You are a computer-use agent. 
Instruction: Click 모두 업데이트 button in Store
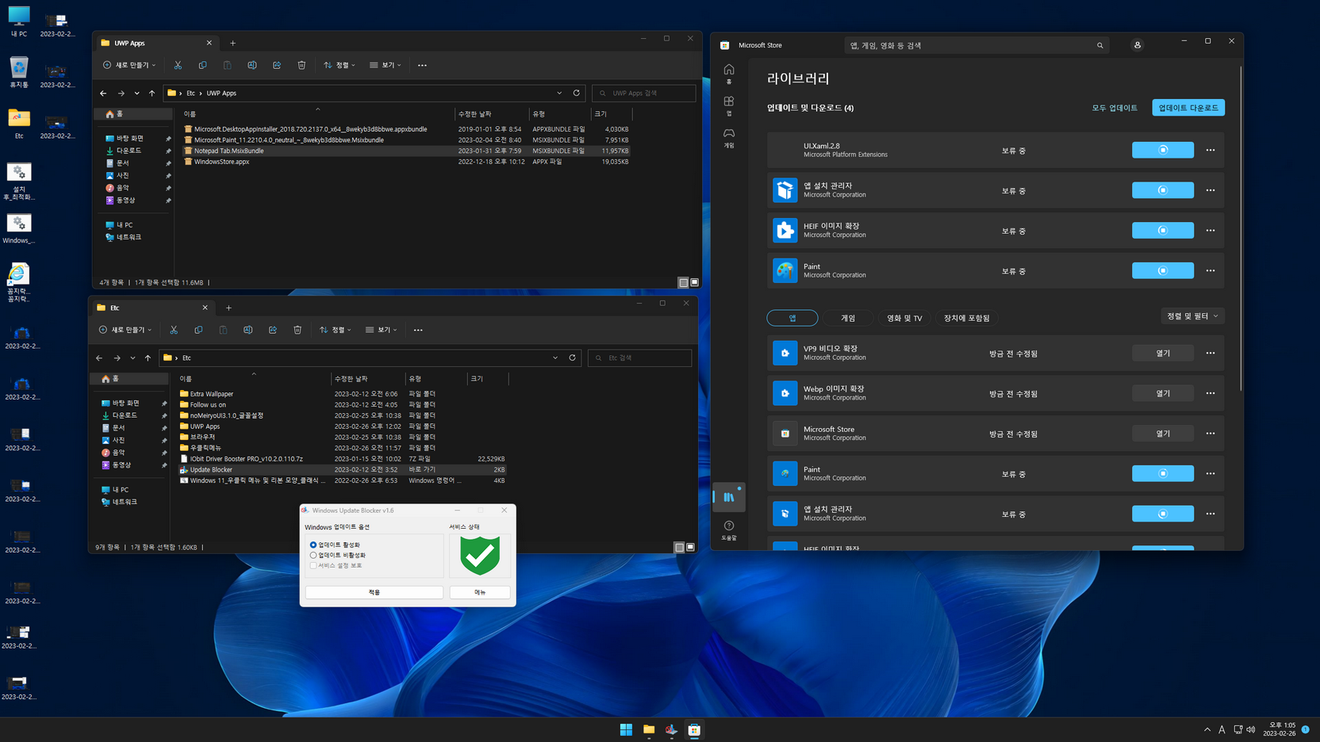tap(1115, 108)
